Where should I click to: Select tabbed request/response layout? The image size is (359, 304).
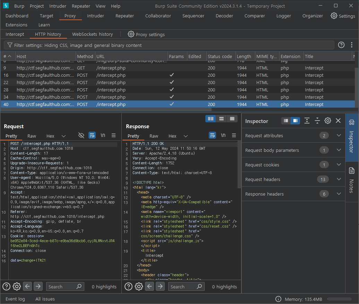coord(232,119)
